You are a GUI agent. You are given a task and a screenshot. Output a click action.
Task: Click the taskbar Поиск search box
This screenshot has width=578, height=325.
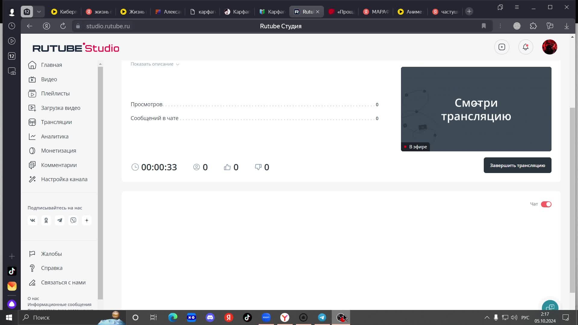point(72,317)
